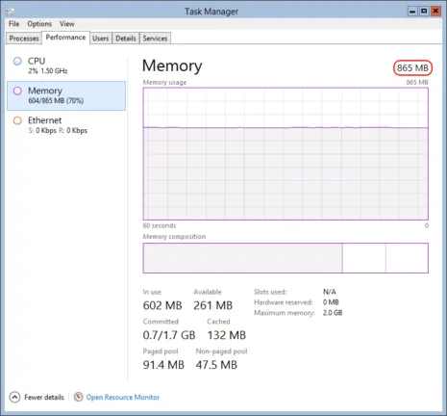The image size is (447, 416).
Task: Click the Memory usage graph
Action: click(x=286, y=154)
